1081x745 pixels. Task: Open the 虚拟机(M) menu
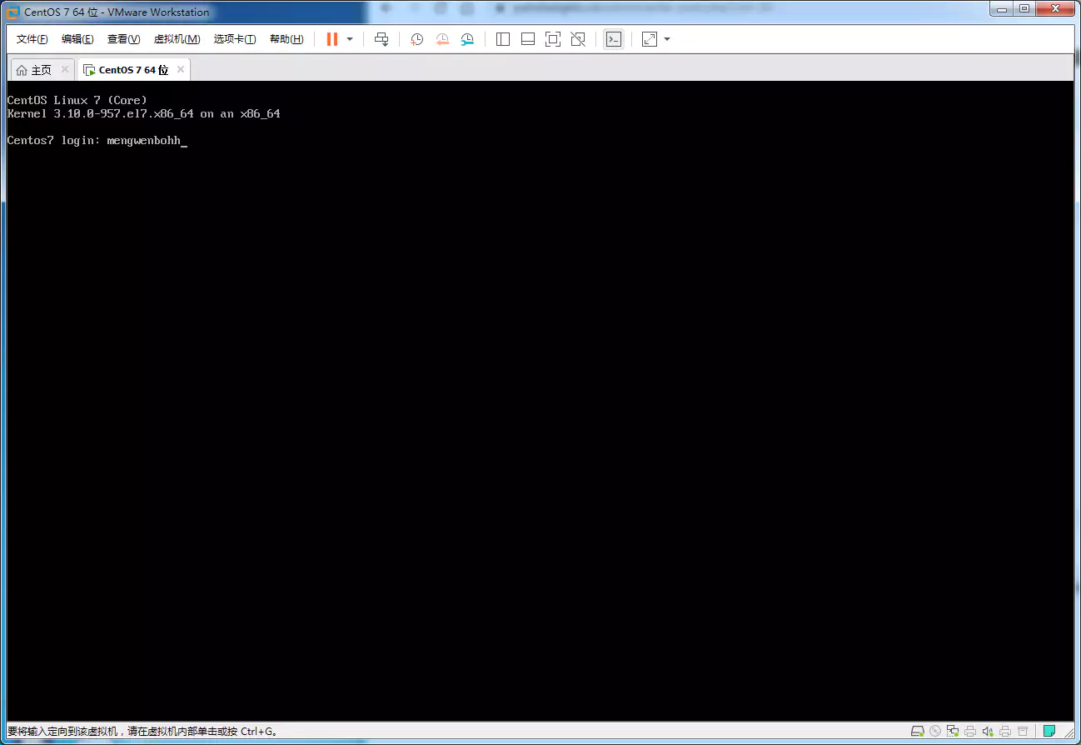[177, 38]
